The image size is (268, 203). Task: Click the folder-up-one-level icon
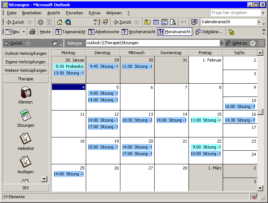pyautogui.click(x=147, y=22)
